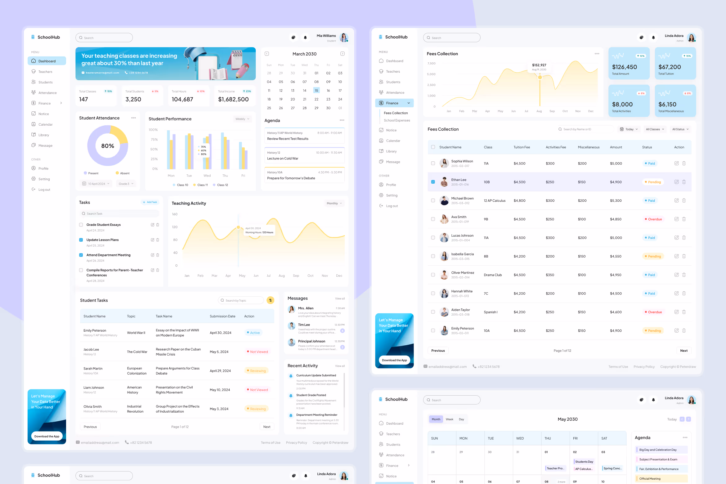
Task: Check the Grade Student Essays checkbox
Action: [x=81, y=225]
